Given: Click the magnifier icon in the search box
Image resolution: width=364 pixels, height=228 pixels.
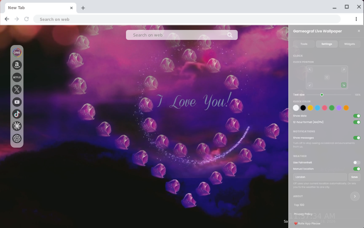Looking at the screenshot, I should pyautogui.click(x=230, y=35).
